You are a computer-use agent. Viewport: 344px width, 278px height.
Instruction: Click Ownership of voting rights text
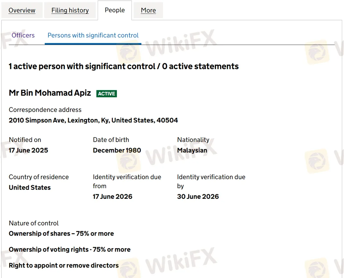click(x=70, y=250)
